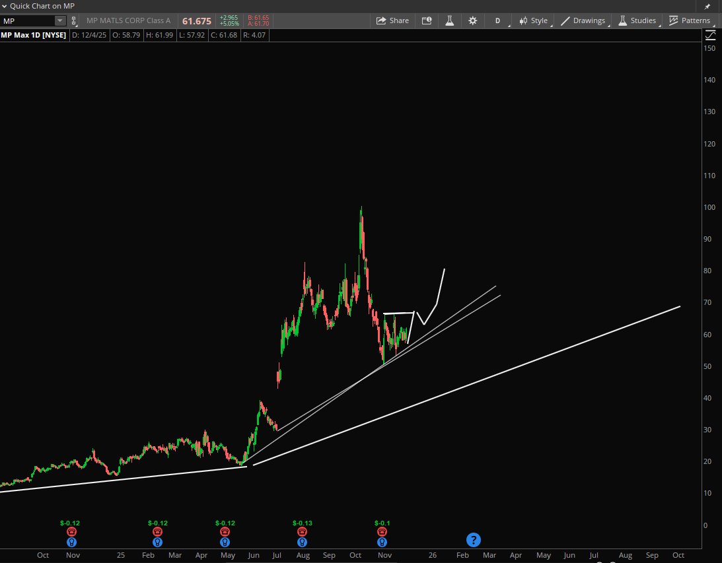Click the chart icon above the price axis
Viewport: 722px width, 563px height.
click(x=711, y=35)
